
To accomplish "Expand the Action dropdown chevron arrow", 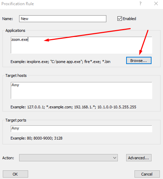I will [x=115, y=158].
